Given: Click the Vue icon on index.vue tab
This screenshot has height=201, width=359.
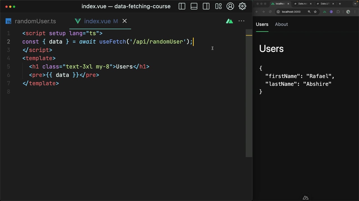Looking at the screenshot, I should click(78, 21).
